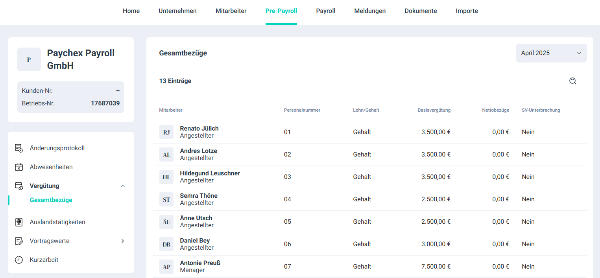Select Gesamtbezüge in the sidebar
This screenshot has height=278, width=600.
coord(51,200)
